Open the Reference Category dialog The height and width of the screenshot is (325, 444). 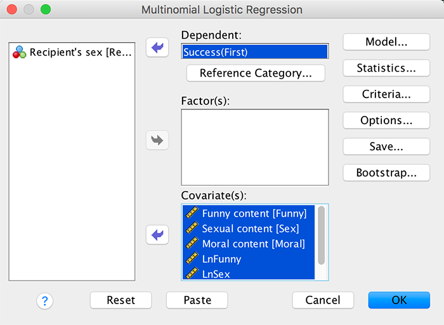[x=256, y=73]
